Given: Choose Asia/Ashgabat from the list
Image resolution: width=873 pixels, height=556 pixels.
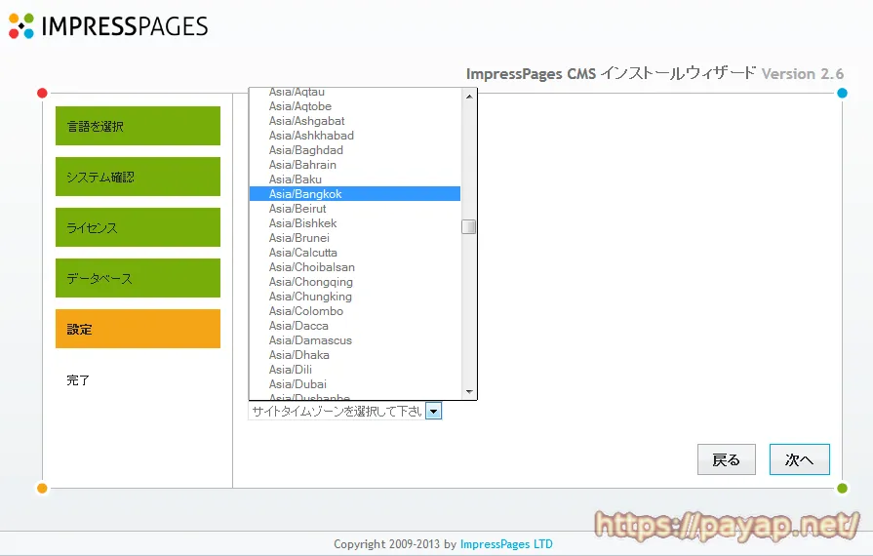Looking at the screenshot, I should point(355,121).
